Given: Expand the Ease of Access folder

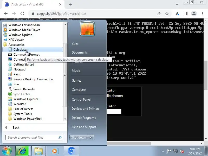Looking at the screenshot, I should pos(23,109).
